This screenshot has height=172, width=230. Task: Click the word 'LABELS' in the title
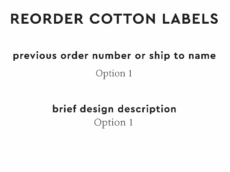[x=192, y=19]
